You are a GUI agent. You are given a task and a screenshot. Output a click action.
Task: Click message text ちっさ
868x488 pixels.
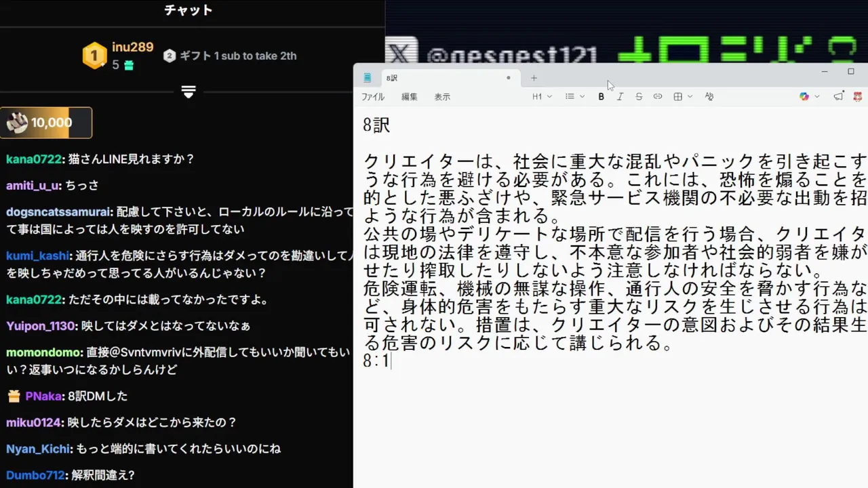[x=82, y=186]
